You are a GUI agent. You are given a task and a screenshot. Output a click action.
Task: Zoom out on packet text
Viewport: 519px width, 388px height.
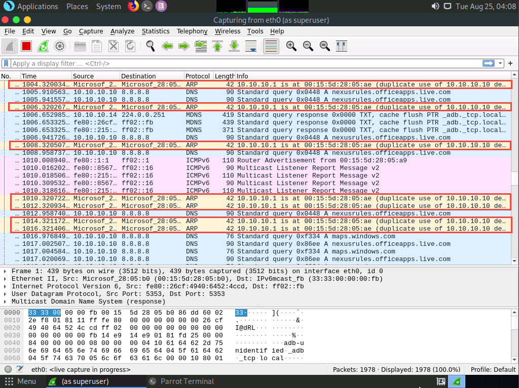pyautogui.click(x=308, y=46)
